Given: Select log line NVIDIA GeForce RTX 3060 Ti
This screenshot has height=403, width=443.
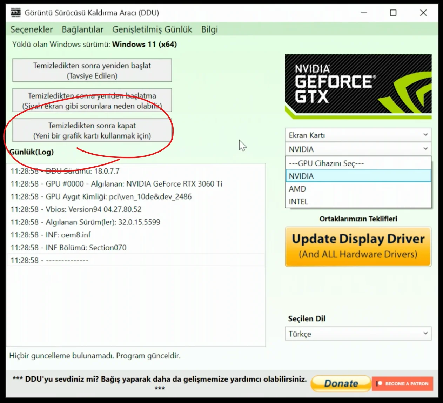Looking at the screenshot, I should pos(136,184).
